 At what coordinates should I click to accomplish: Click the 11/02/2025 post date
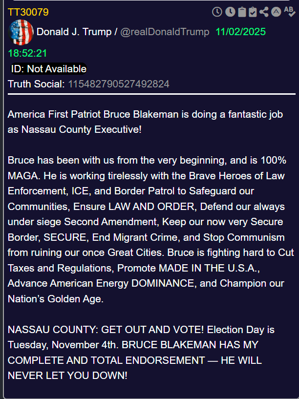coord(240,32)
